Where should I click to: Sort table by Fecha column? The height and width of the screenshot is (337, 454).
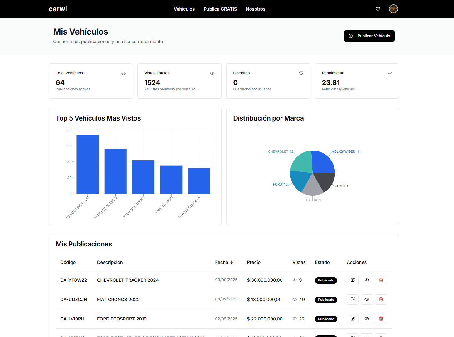[224, 262]
